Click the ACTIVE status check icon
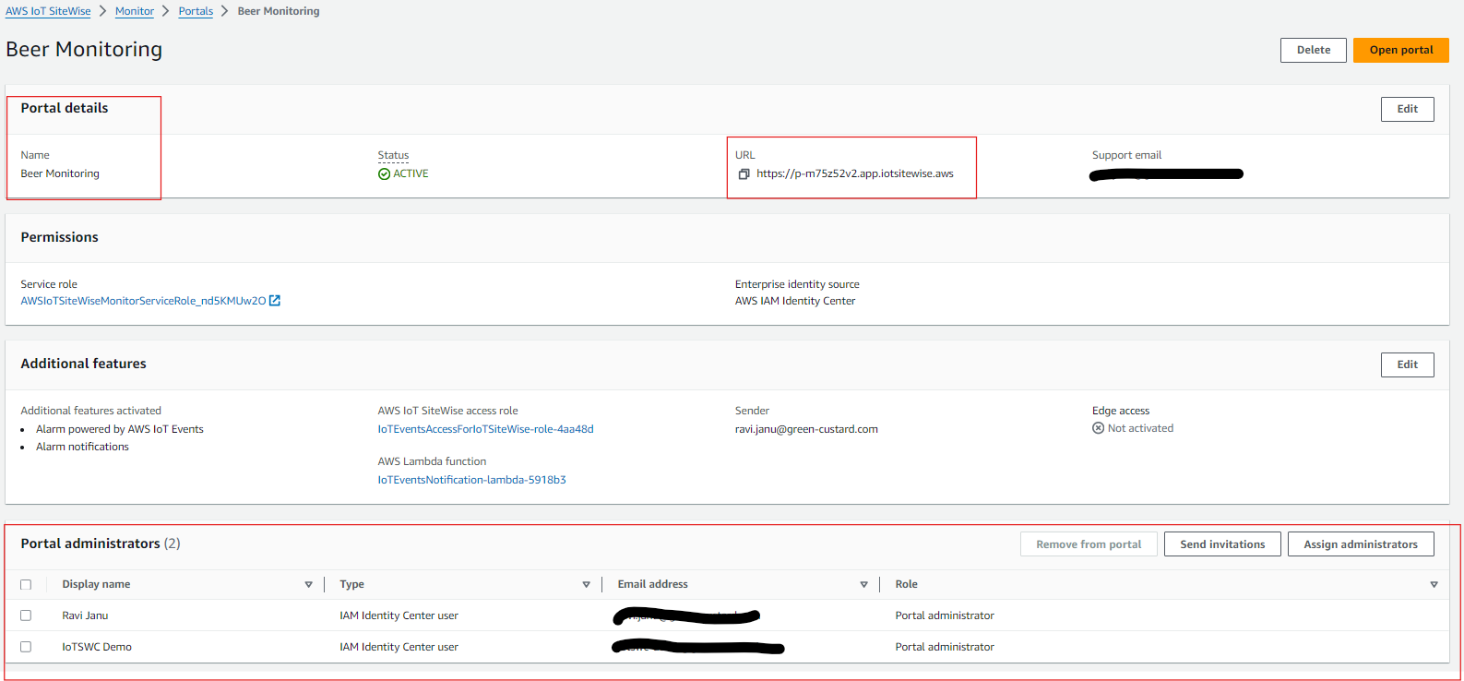 click(384, 174)
